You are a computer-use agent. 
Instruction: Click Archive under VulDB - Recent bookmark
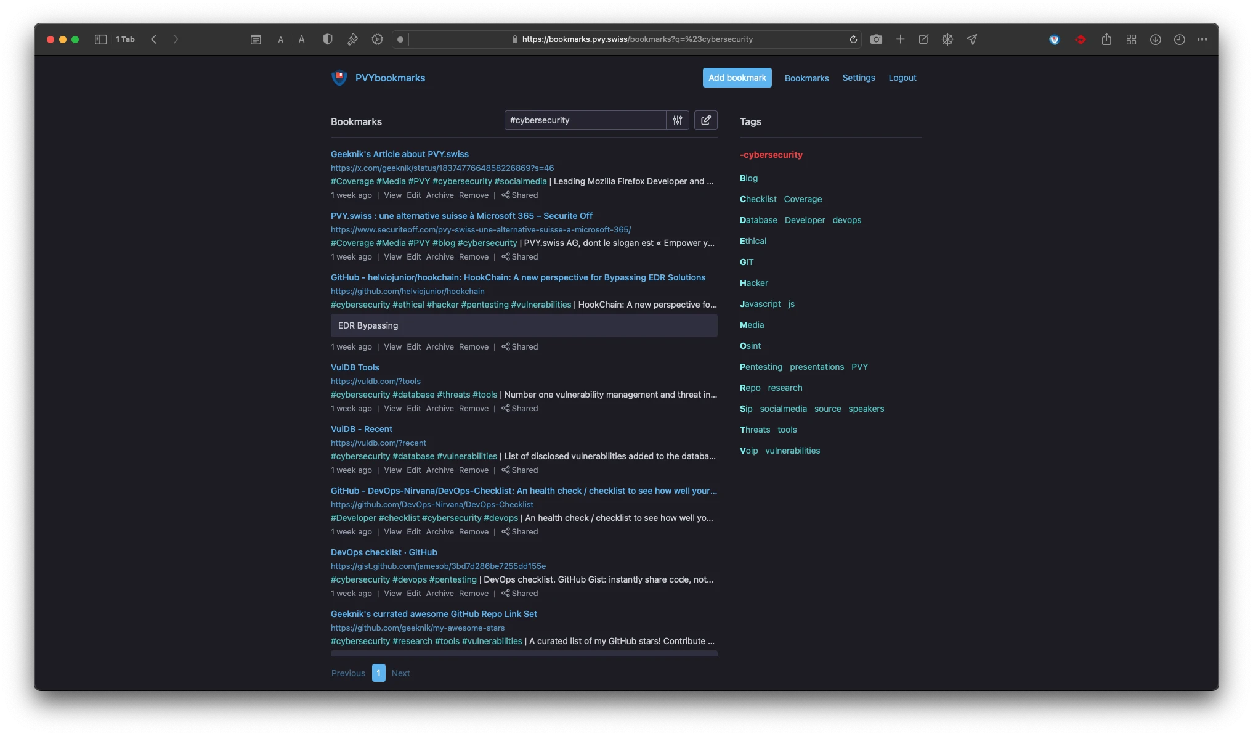pos(440,470)
